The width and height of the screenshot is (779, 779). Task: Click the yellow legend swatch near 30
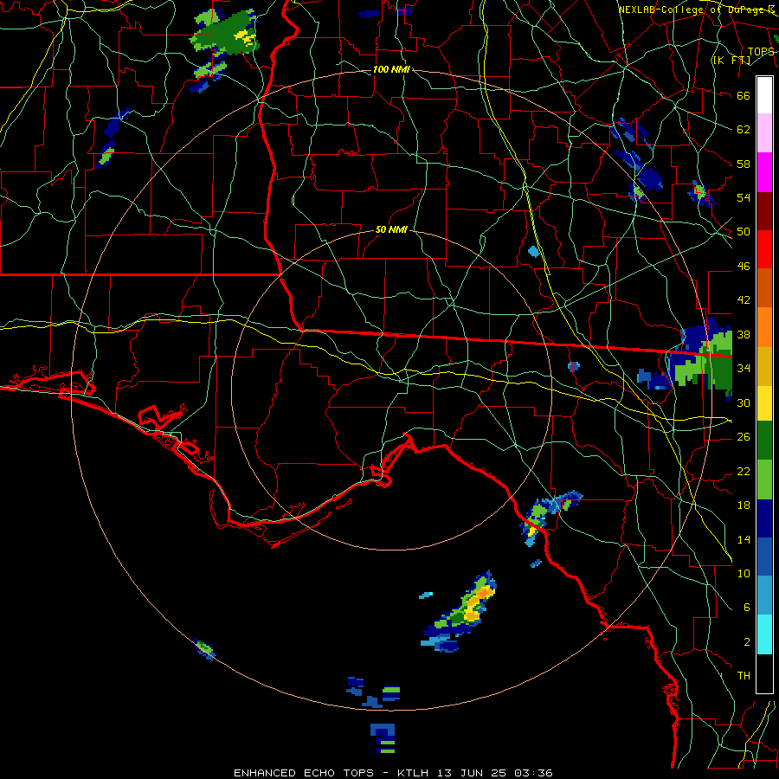pyautogui.click(x=764, y=403)
